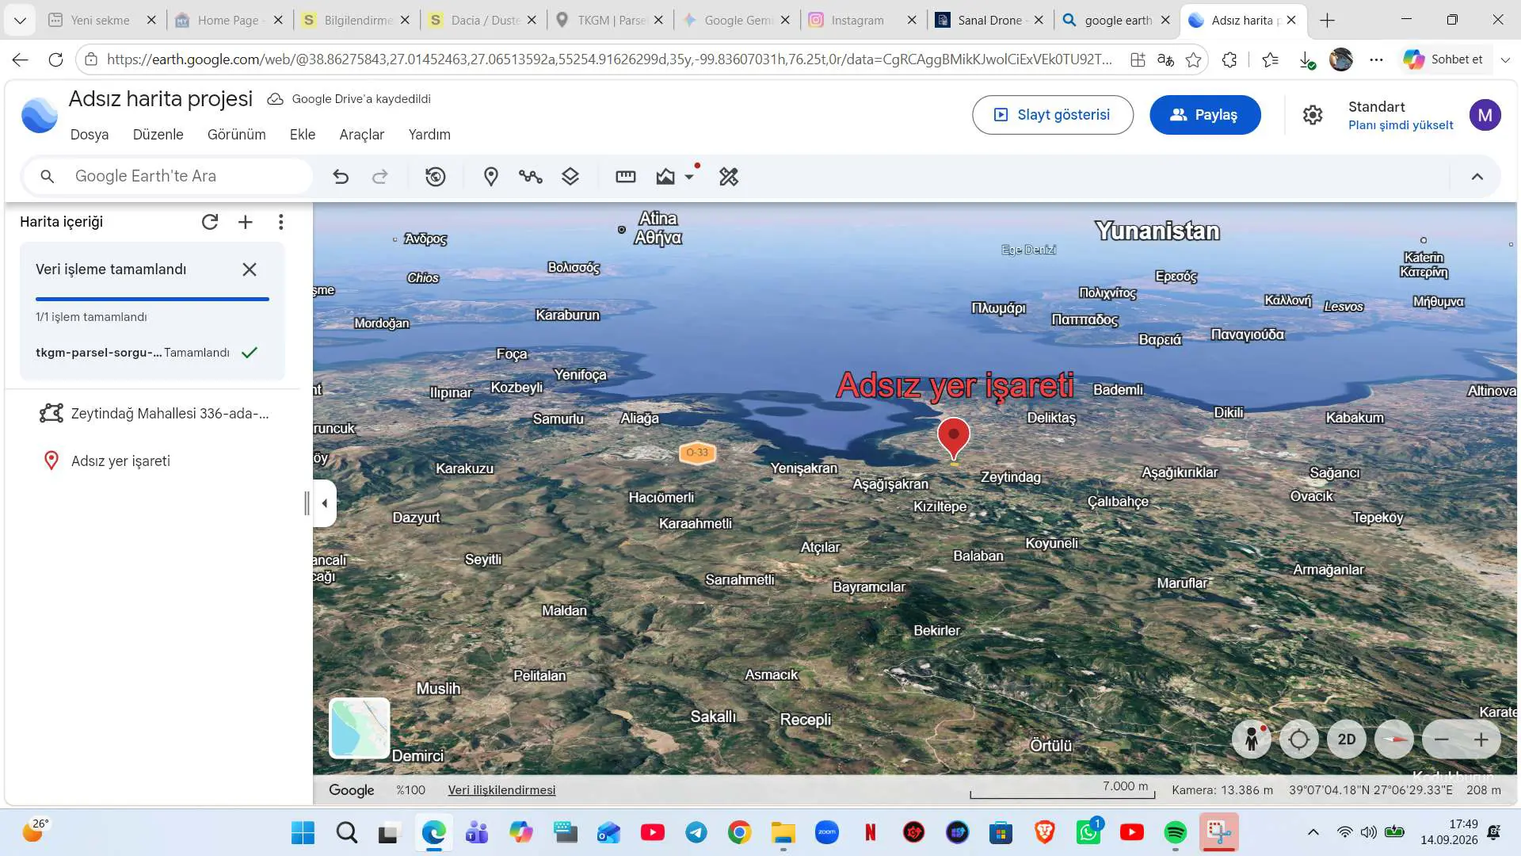Expand the image overlay dropdown arrow
Screen dimensions: 1521x856
tap(689, 177)
